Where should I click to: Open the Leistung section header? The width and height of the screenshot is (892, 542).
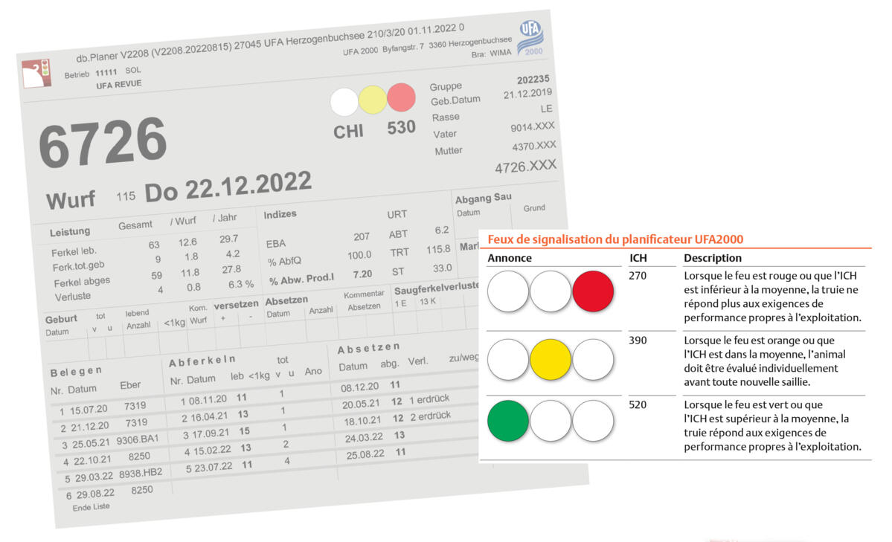tap(70, 231)
